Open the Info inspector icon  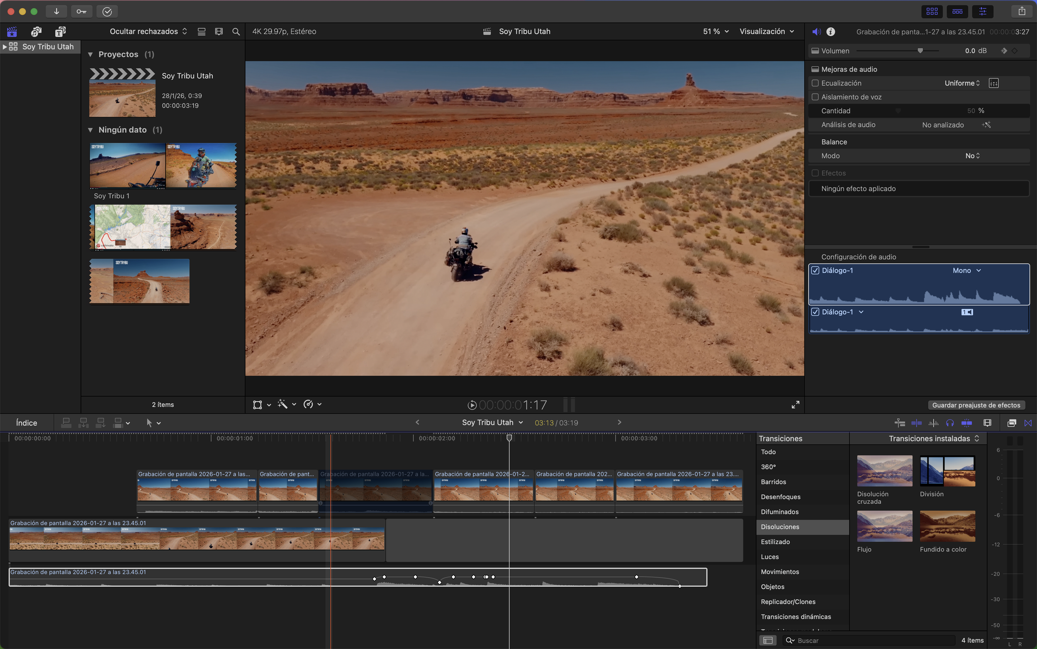830,32
